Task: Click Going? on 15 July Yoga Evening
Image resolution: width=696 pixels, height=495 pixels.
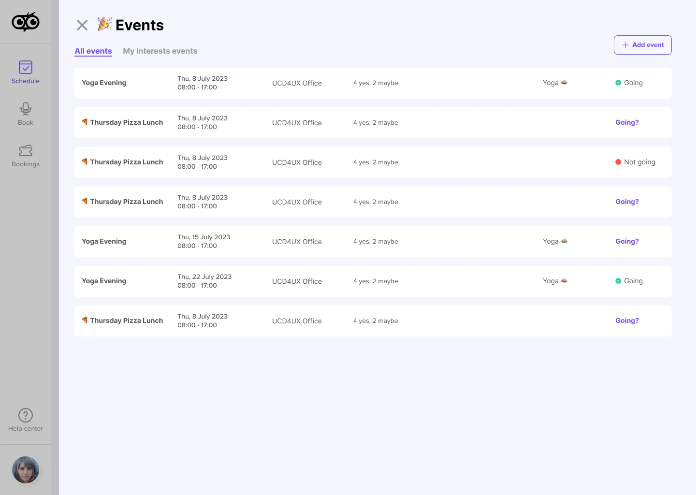Action: [x=627, y=241]
